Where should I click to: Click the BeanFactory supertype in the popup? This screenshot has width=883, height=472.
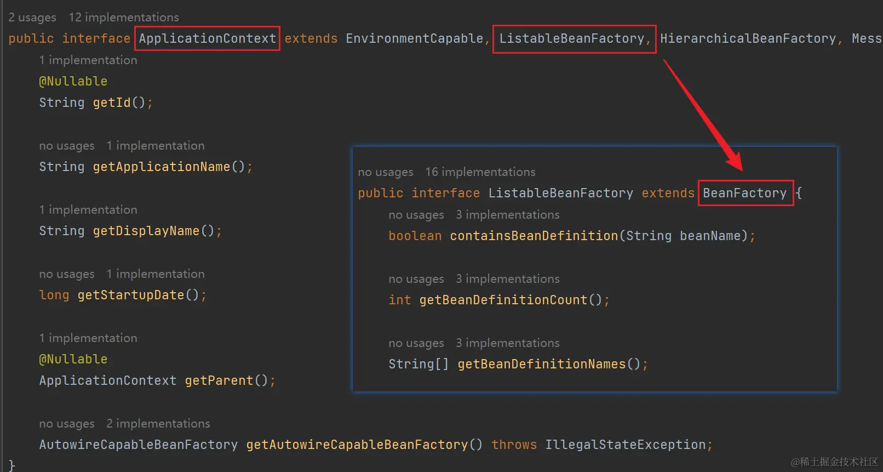tap(745, 193)
